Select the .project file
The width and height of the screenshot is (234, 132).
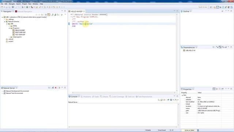pyautogui.click(x=11, y=41)
